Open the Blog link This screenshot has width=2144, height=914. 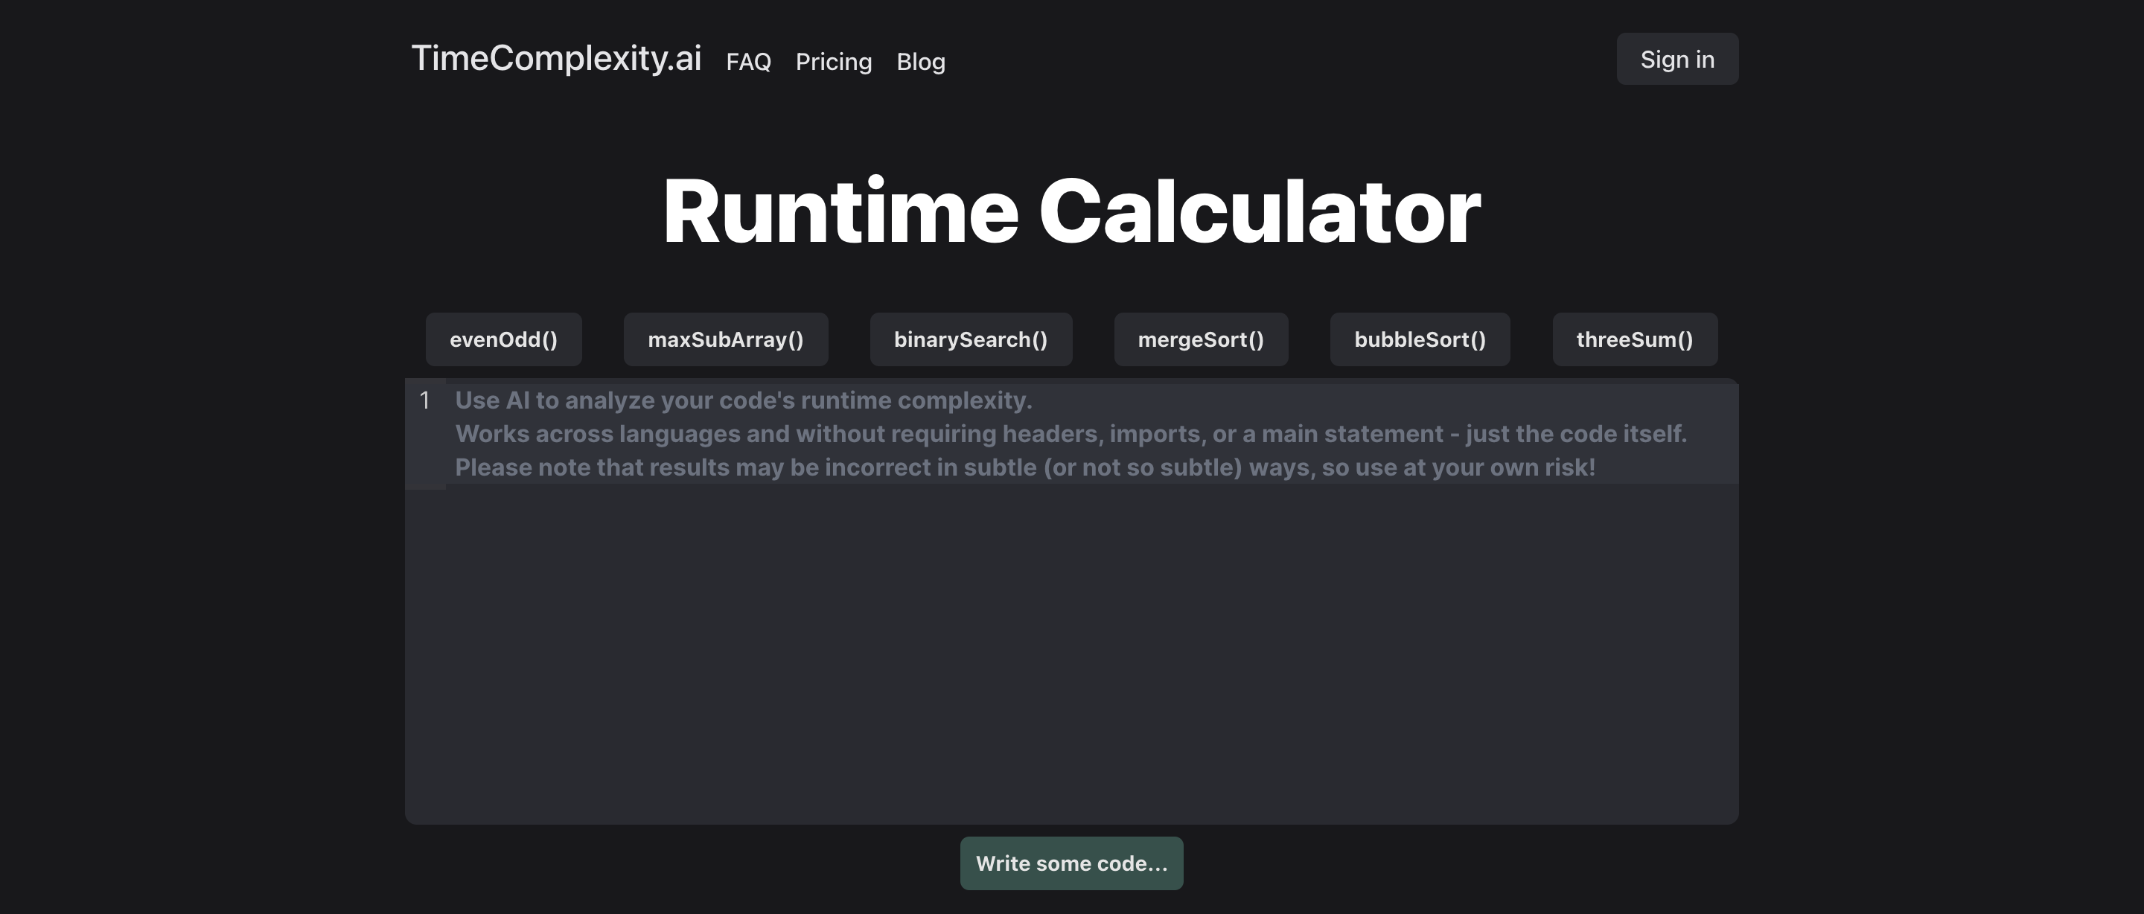pos(921,62)
